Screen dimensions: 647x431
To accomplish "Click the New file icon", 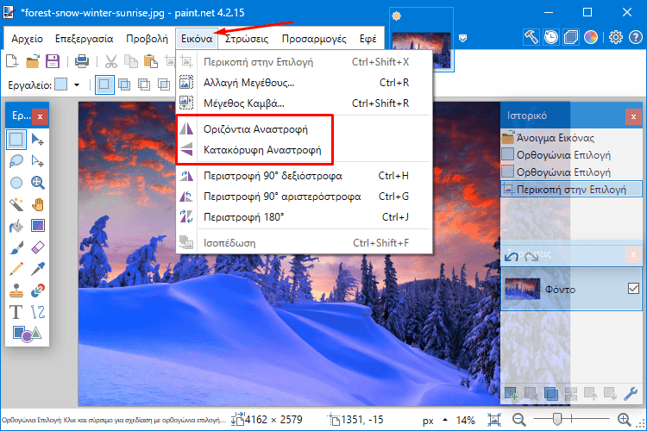I will coord(12,61).
